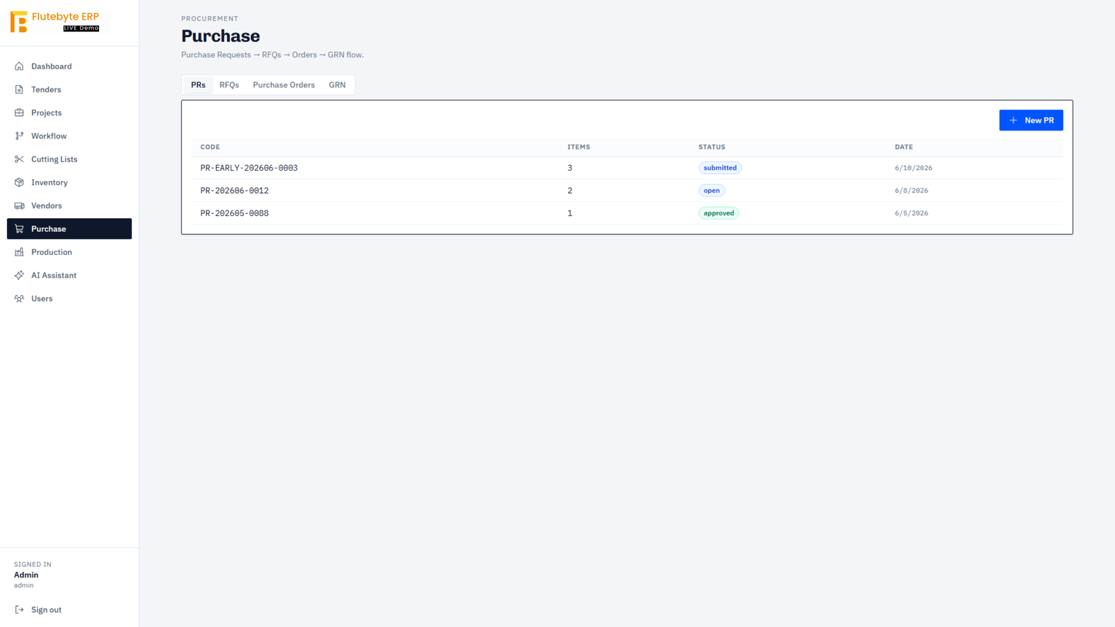Click the AI Assistant sparkle icon

pos(20,275)
